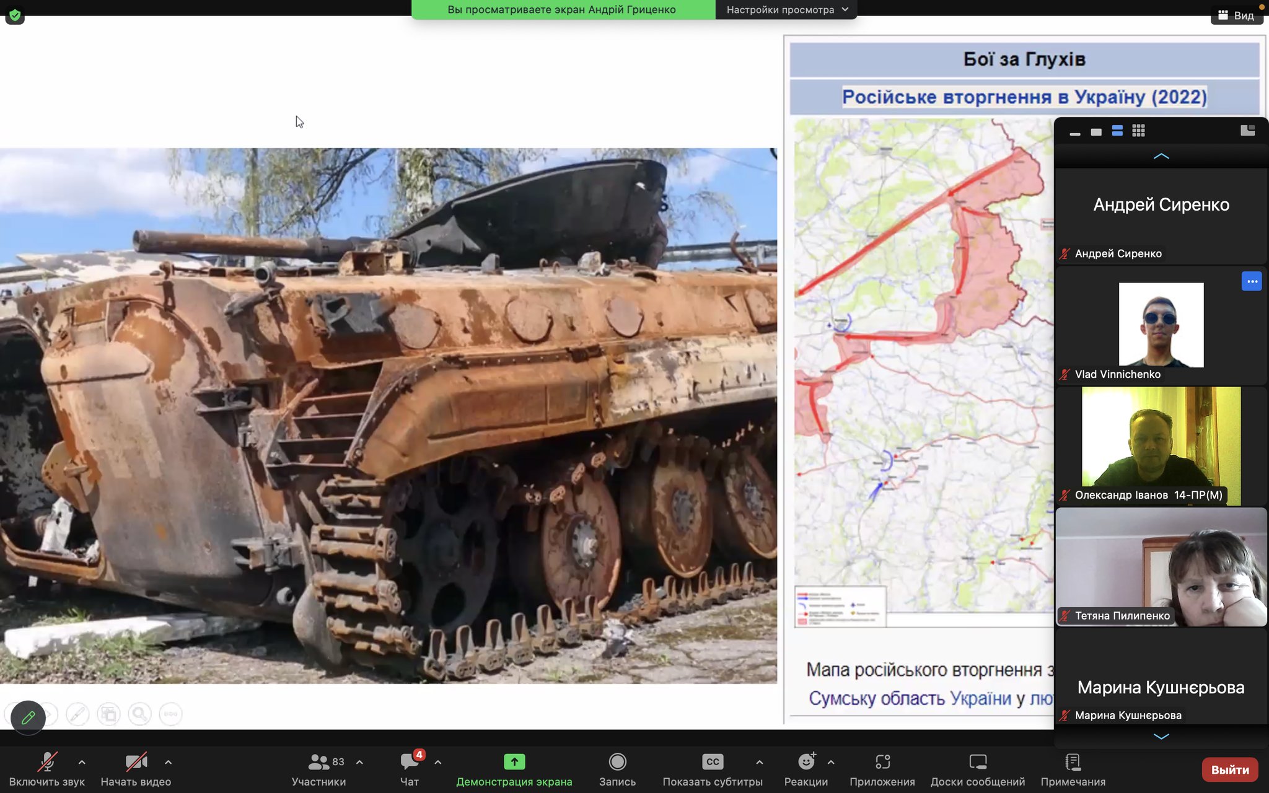
Task: Expand audio options arrow next to Включить звук
Action: pos(82,763)
